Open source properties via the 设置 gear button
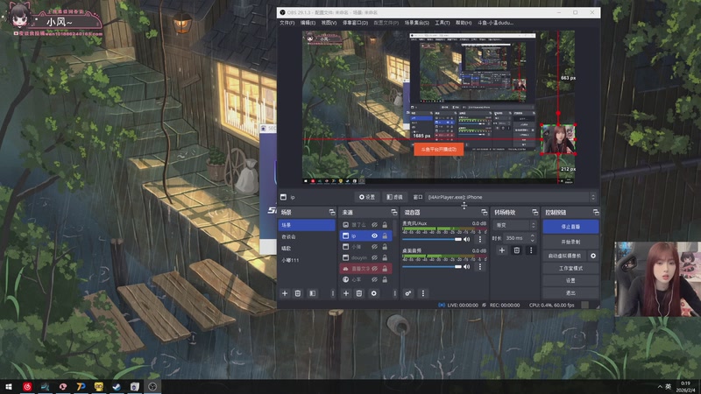 pos(367,197)
